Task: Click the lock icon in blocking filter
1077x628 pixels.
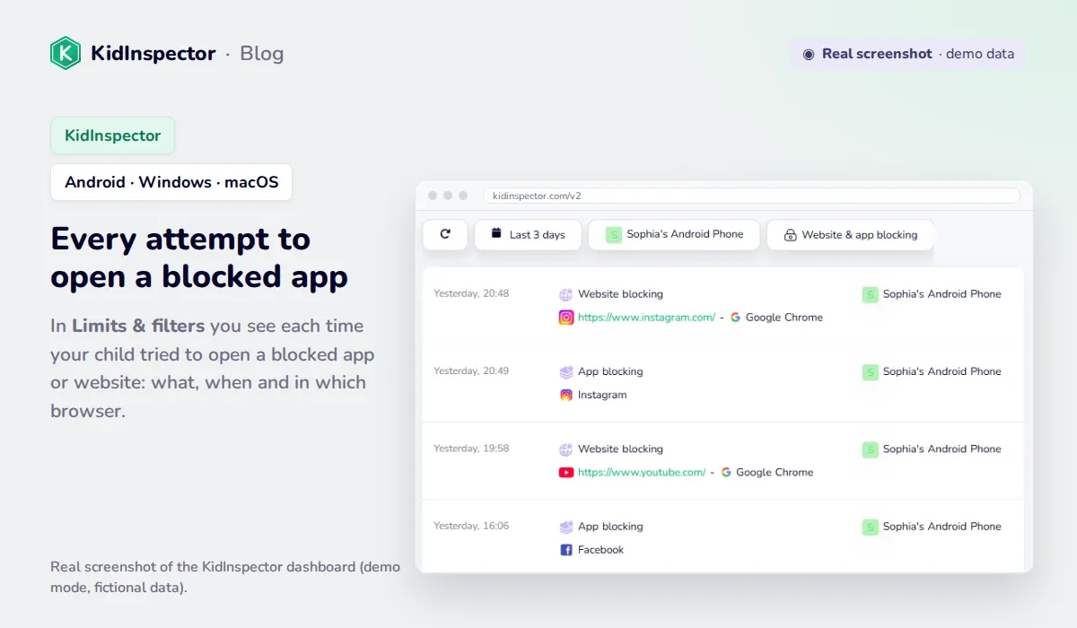Action: [790, 235]
